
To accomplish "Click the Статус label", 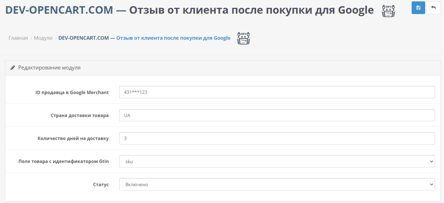I will [x=101, y=184].
